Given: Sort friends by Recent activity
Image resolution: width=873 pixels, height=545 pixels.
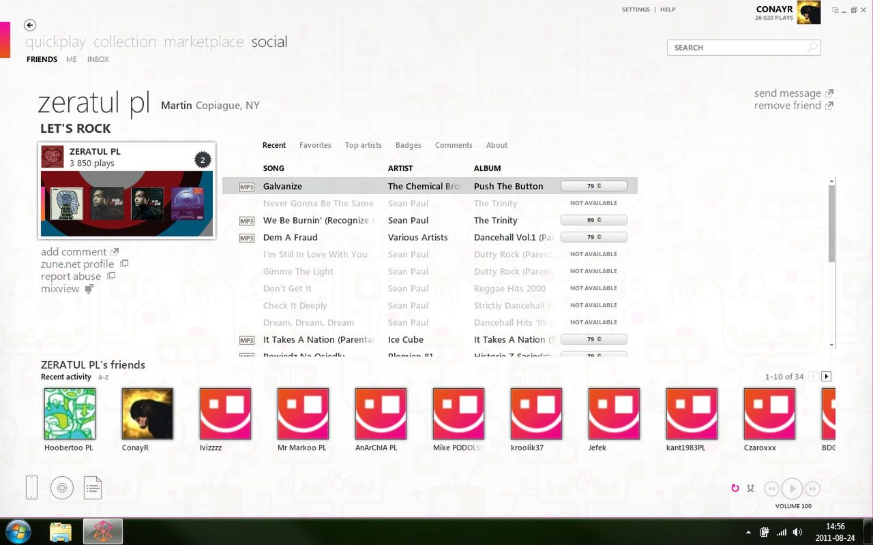Looking at the screenshot, I should pyautogui.click(x=66, y=377).
